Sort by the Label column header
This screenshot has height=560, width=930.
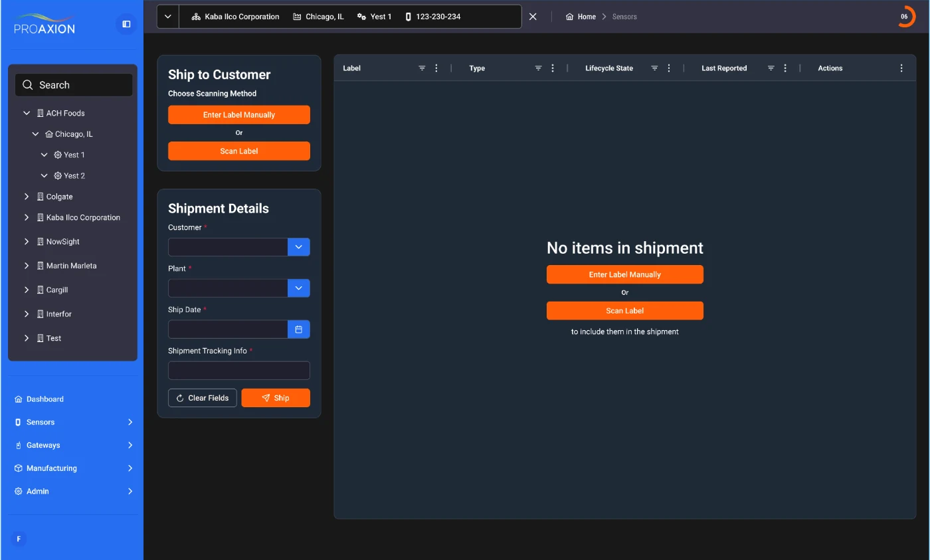pos(351,68)
